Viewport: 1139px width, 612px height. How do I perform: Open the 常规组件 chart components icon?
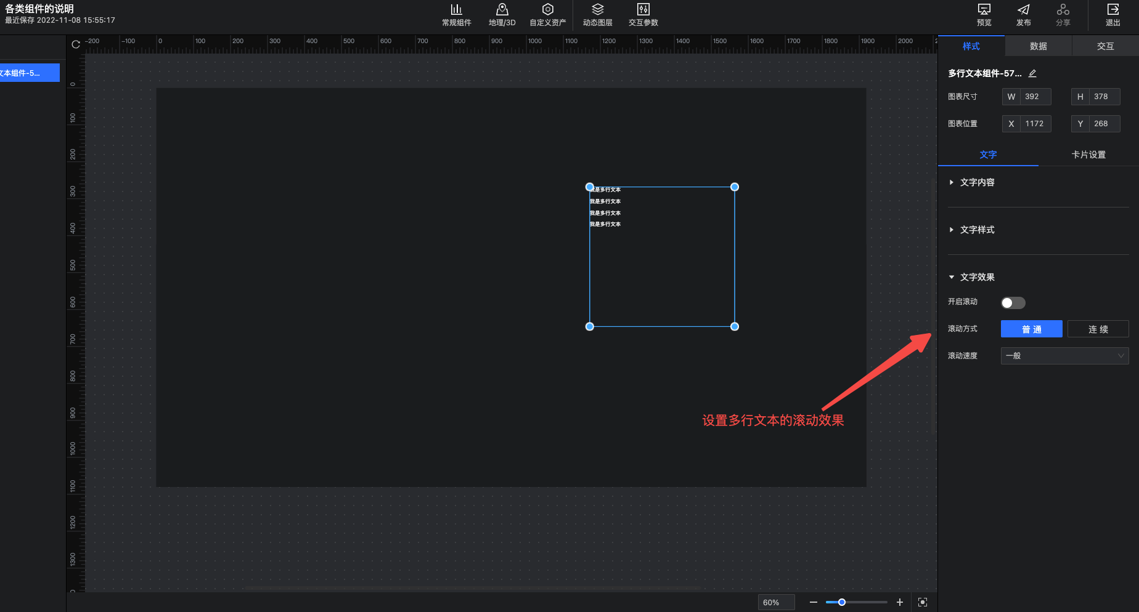[x=456, y=10]
